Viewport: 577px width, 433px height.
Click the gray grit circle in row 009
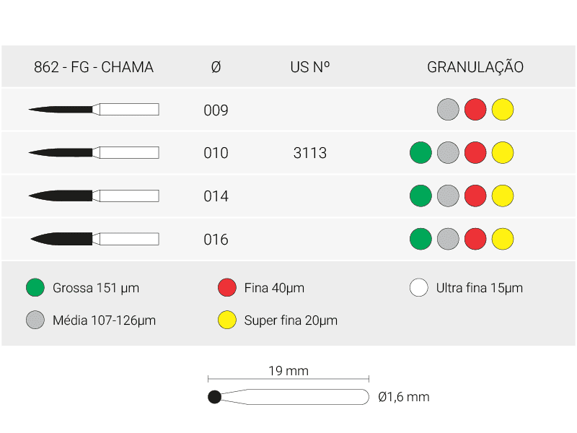448,110
